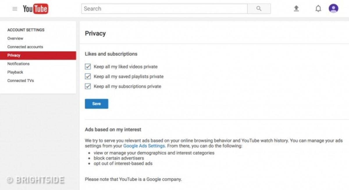Uncheck 'Keep all my subscriptions private'
Viewport: 349px width, 190px height.
point(88,86)
